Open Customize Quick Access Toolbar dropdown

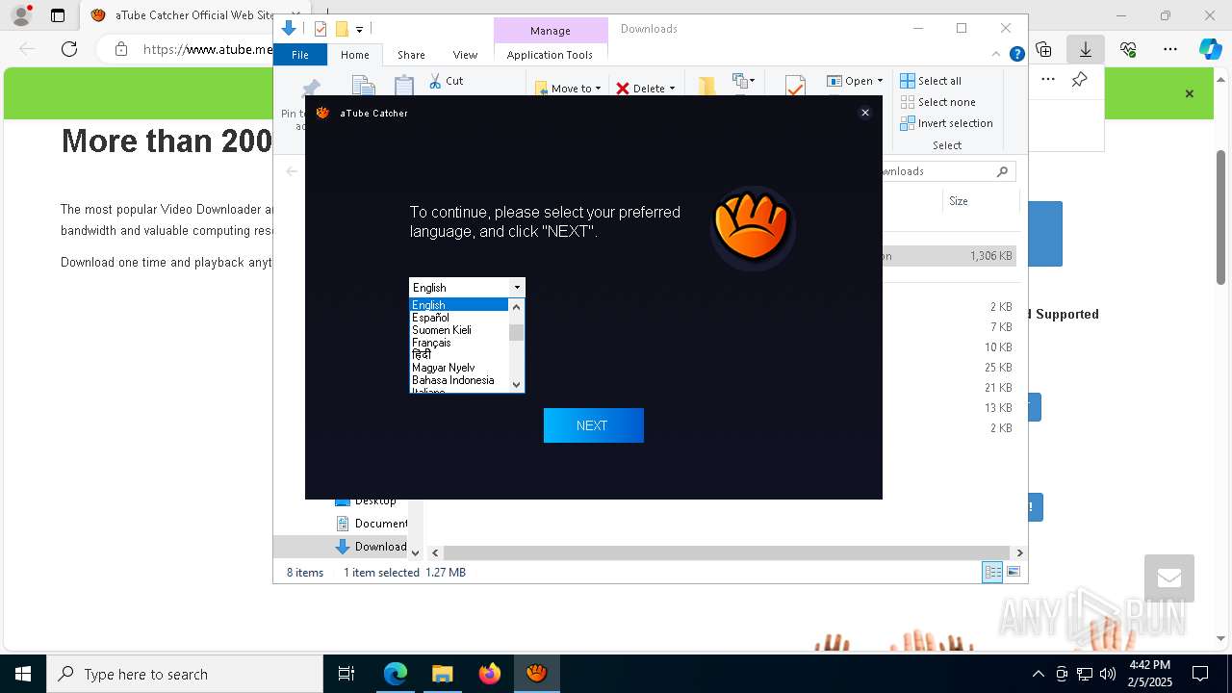point(359,30)
